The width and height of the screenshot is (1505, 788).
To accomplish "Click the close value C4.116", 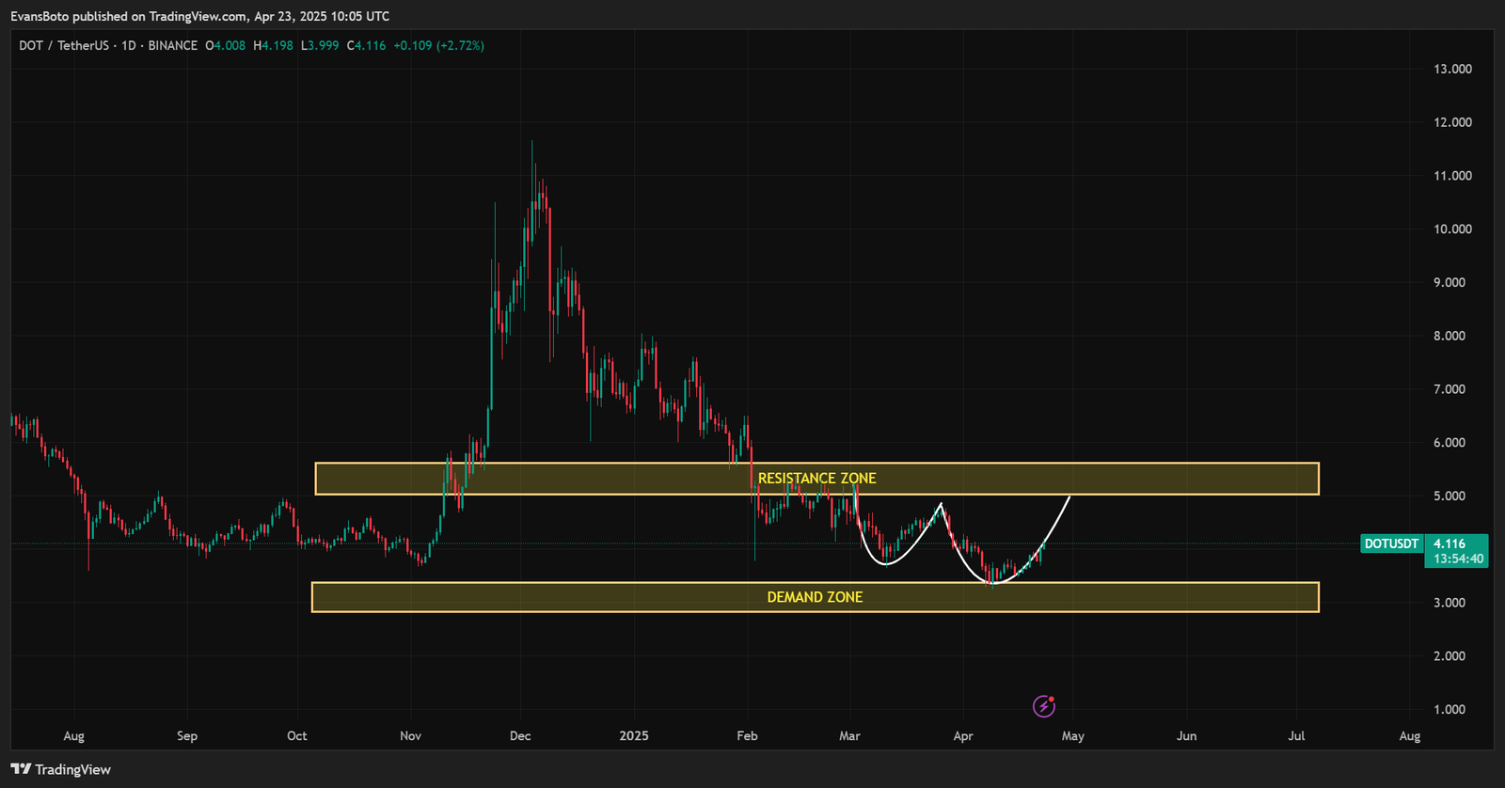I will click(x=366, y=45).
